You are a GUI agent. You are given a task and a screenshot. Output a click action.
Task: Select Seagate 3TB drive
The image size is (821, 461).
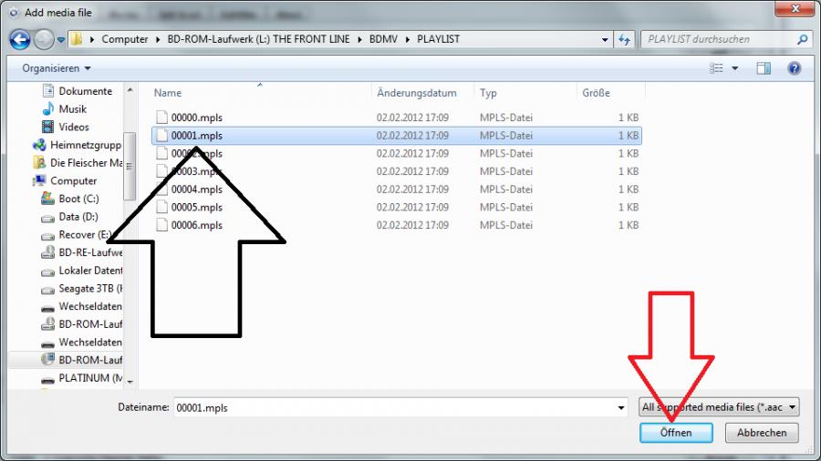pos(90,289)
